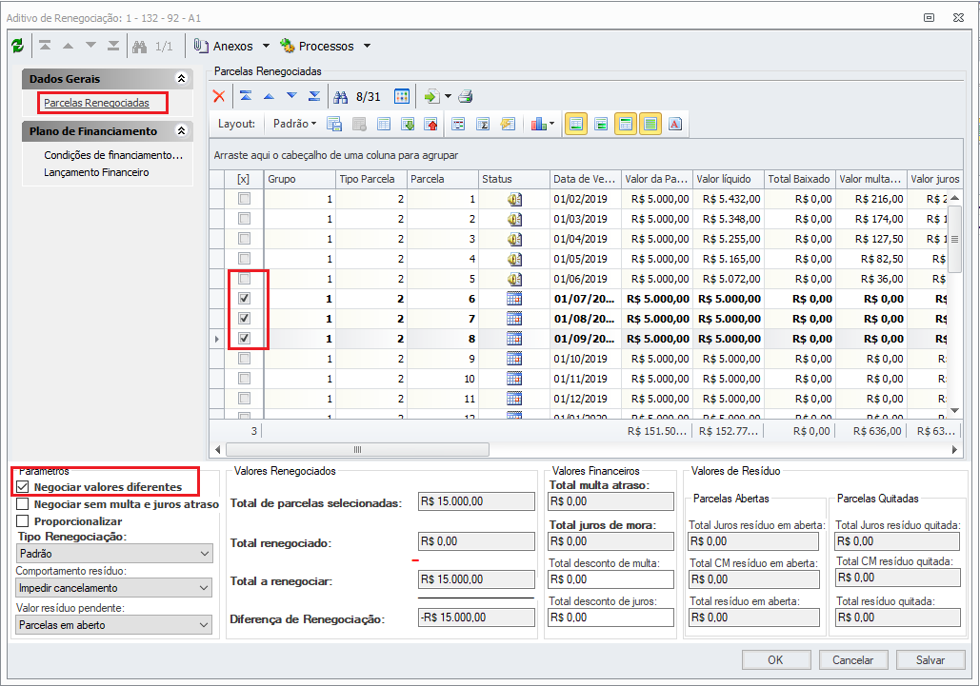This screenshot has height=686, width=980.
Task: Click the lightning bolt table icon
Action: pos(508,124)
